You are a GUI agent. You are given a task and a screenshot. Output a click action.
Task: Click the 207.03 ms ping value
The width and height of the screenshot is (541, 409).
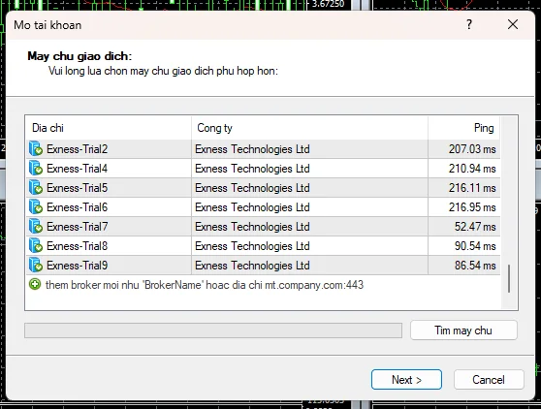pyautogui.click(x=472, y=149)
